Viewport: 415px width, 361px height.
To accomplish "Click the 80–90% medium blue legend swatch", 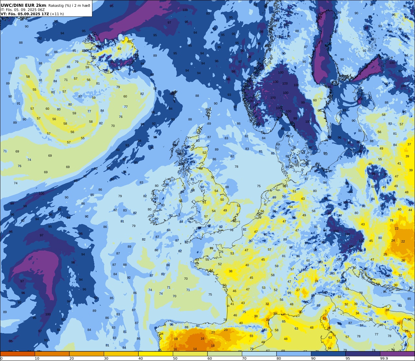I will tap(294, 354).
